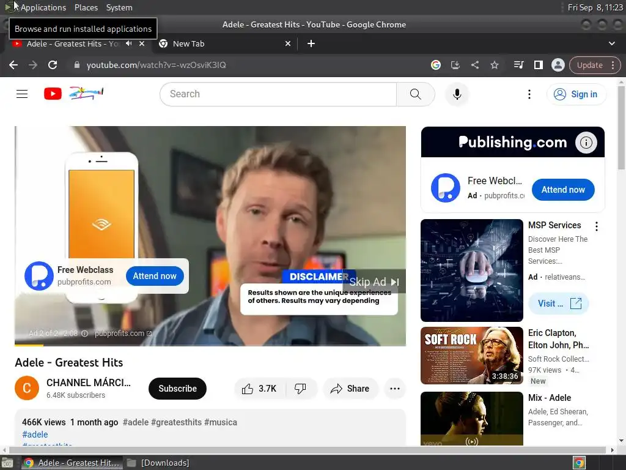Reload the current page
This screenshot has height=470, width=626.
[53, 65]
